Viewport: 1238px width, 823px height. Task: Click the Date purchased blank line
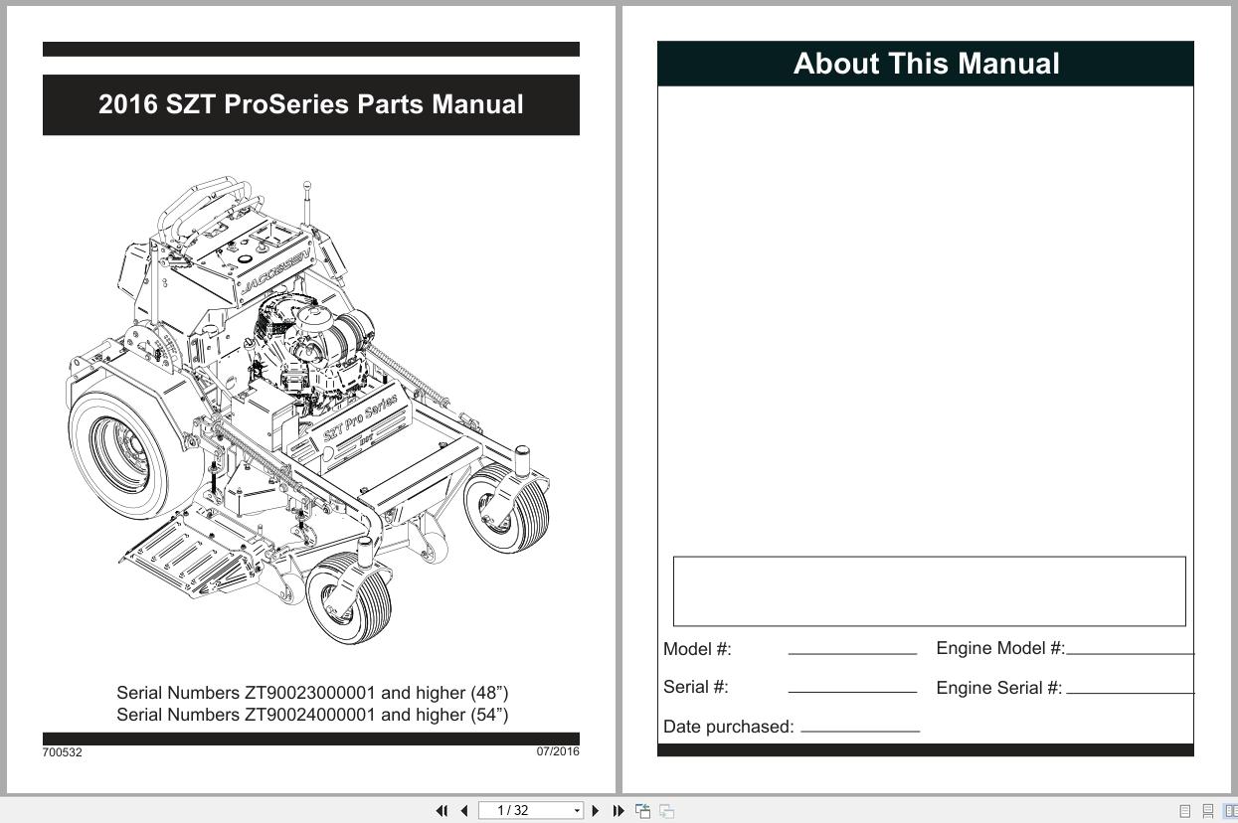(860, 731)
